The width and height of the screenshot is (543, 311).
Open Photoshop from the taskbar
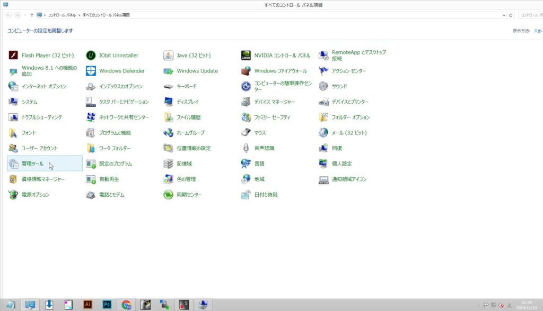click(x=107, y=305)
